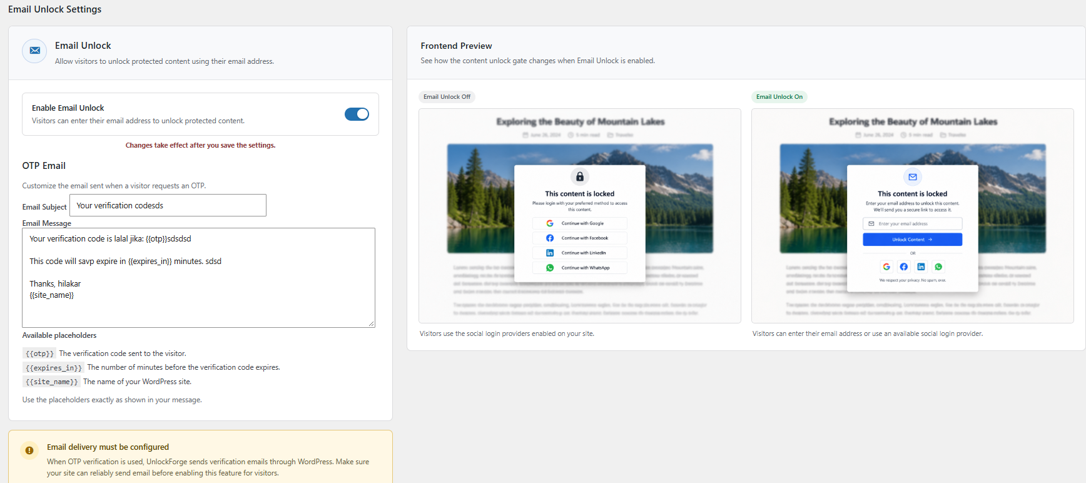Screen dimensions: 1086x483
Task: Click the WhatsApp icon below the Unlock Content button
Action: point(938,267)
